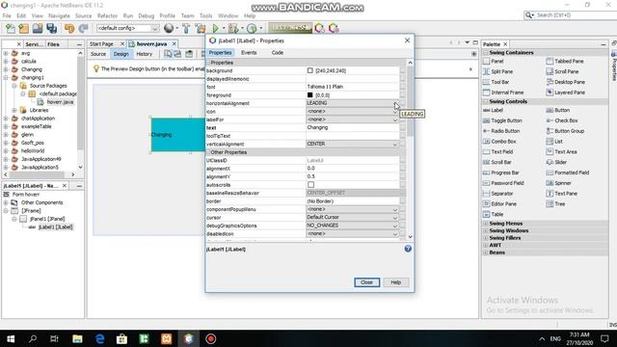
Task: Open the default config dropdown in toolbar
Action: click(154, 28)
